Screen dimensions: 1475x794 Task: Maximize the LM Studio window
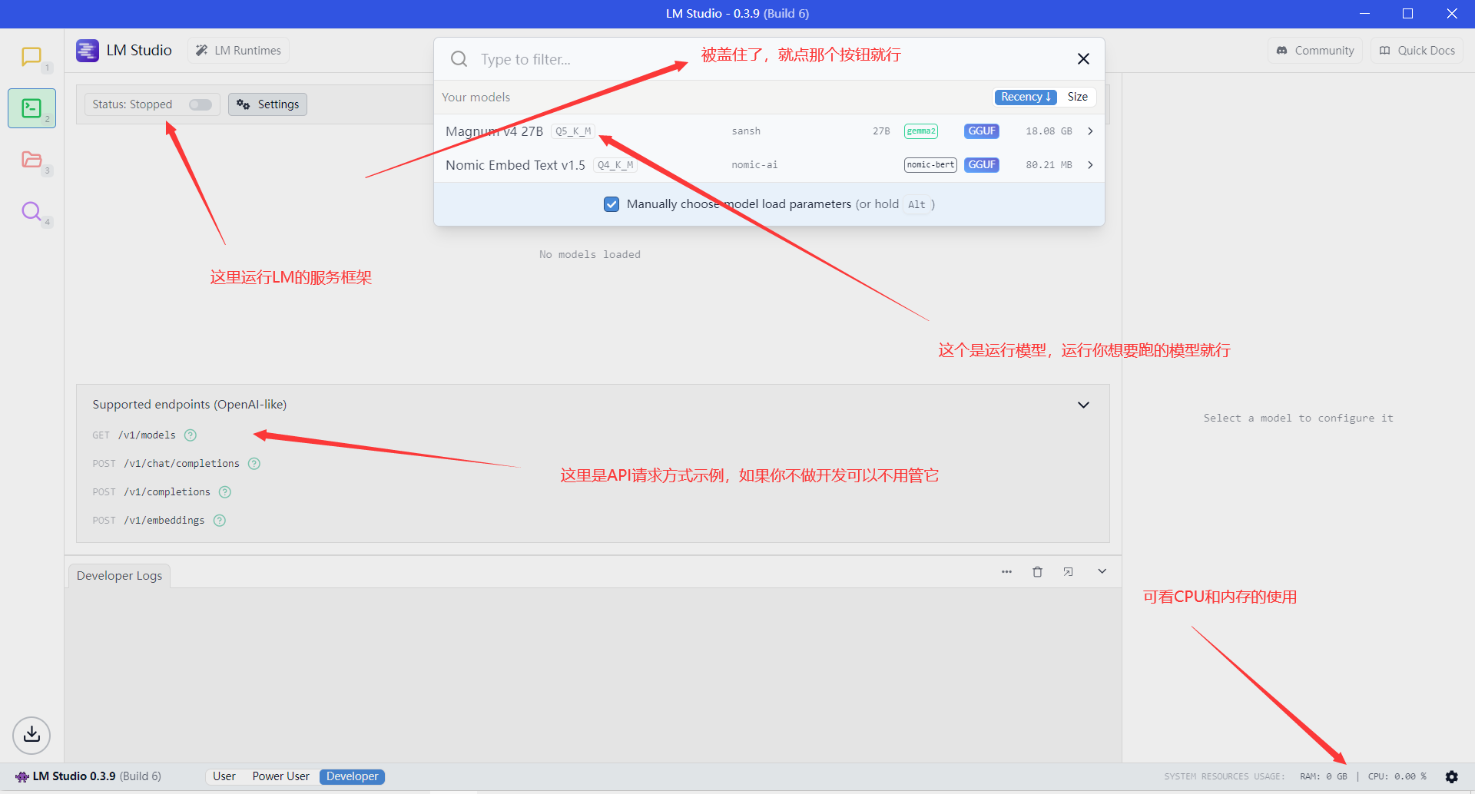[x=1407, y=14]
